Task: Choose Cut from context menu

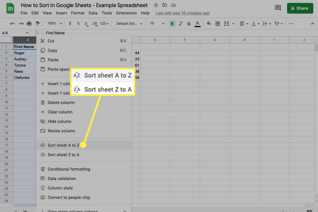Action: coord(84,41)
